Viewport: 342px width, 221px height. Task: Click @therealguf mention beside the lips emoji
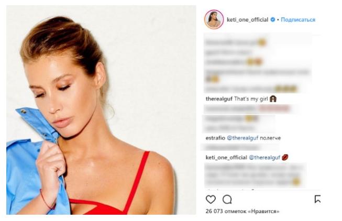click(x=264, y=157)
